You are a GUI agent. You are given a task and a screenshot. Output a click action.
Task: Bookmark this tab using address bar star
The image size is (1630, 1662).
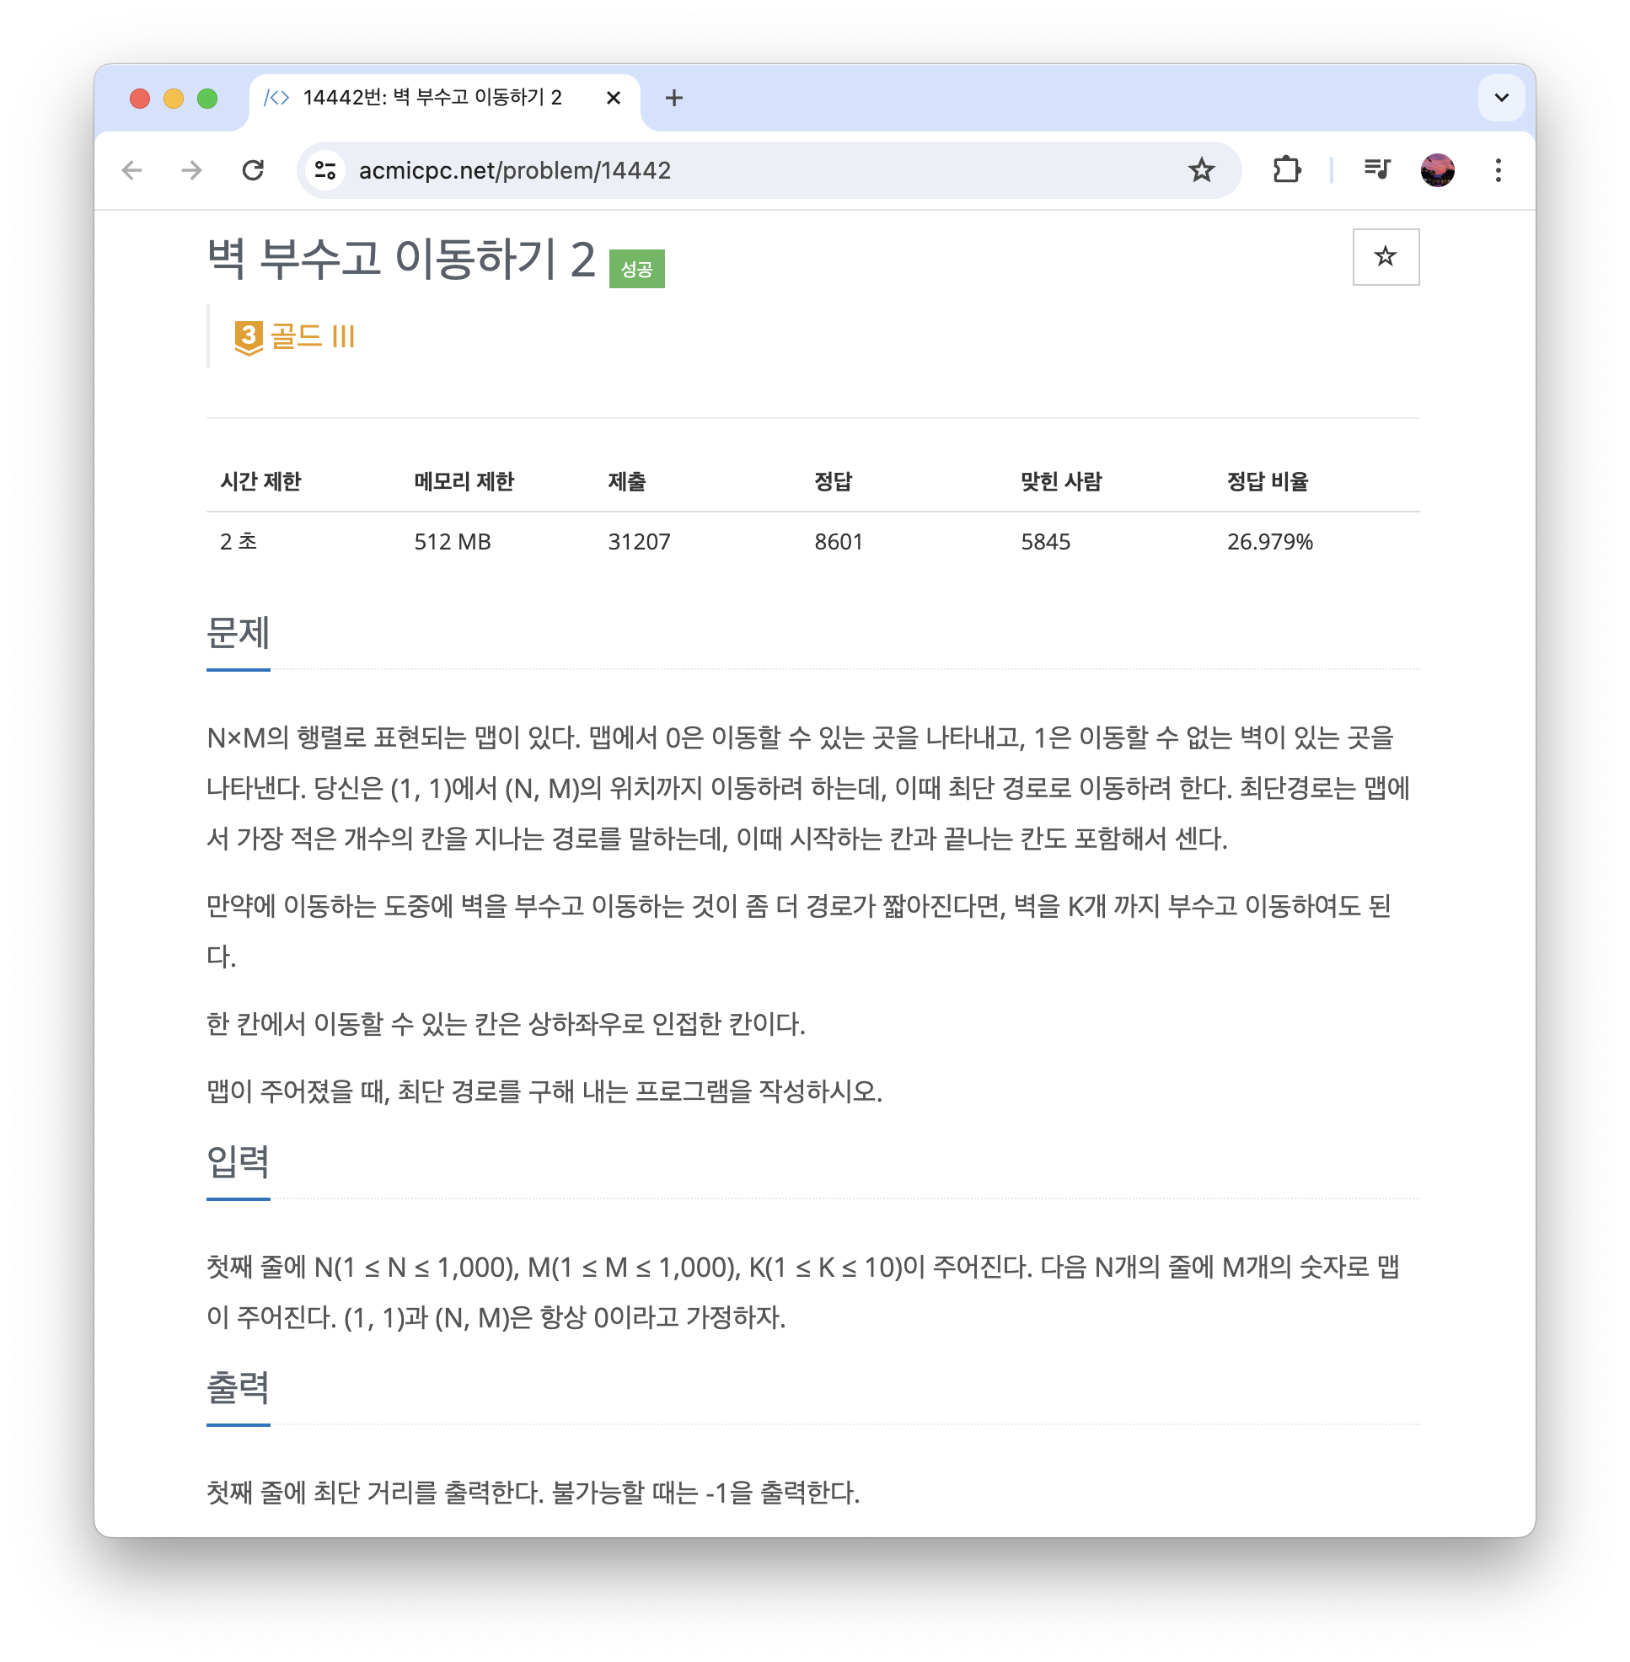[1201, 170]
